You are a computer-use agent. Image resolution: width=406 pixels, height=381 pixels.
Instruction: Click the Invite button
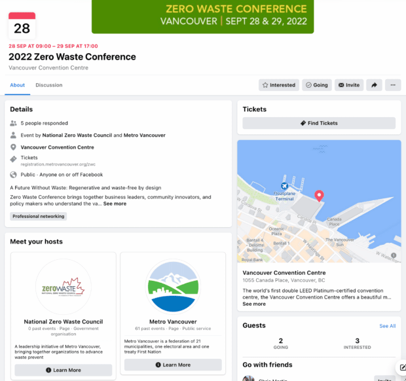349,85
